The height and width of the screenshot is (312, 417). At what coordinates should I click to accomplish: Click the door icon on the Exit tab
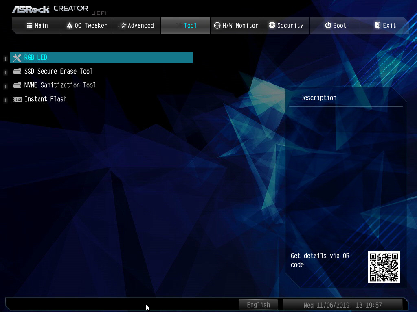click(377, 26)
